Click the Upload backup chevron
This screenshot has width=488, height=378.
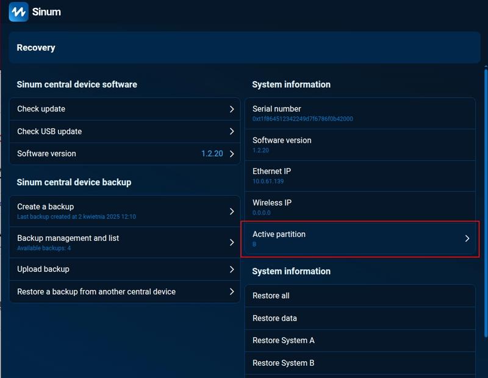pos(232,269)
